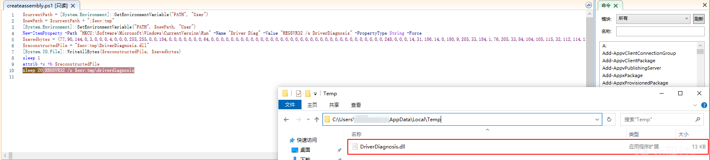Open the 文件 File menu in Explorer
Screen dimensions: 710x160
(x=290, y=105)
